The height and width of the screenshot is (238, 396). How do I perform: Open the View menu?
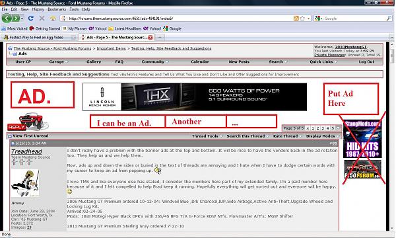25,9
